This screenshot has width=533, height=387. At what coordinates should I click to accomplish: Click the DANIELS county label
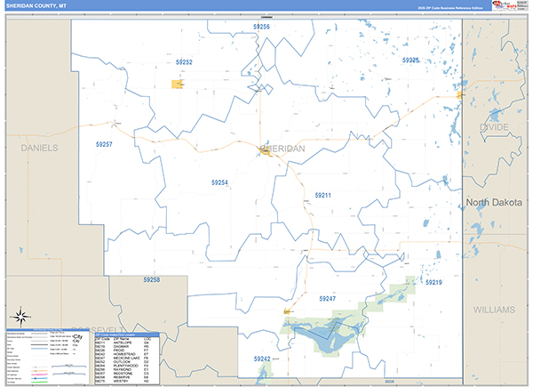click(x=39, y=148)
